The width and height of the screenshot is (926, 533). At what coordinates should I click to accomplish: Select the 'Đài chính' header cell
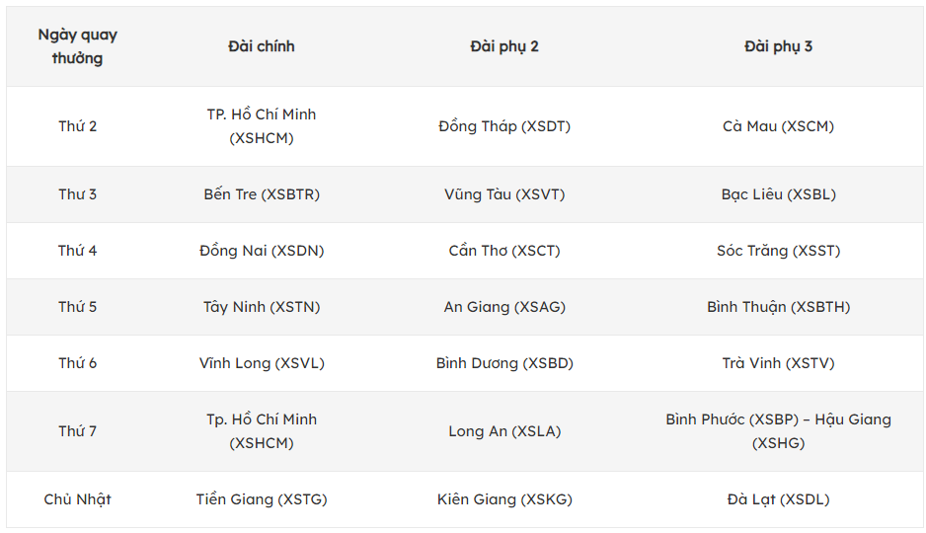pos(262,46)
